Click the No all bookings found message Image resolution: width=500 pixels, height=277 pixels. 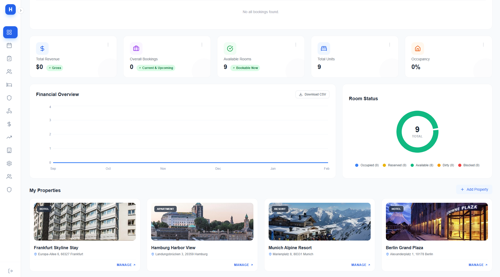pos(261,12)
